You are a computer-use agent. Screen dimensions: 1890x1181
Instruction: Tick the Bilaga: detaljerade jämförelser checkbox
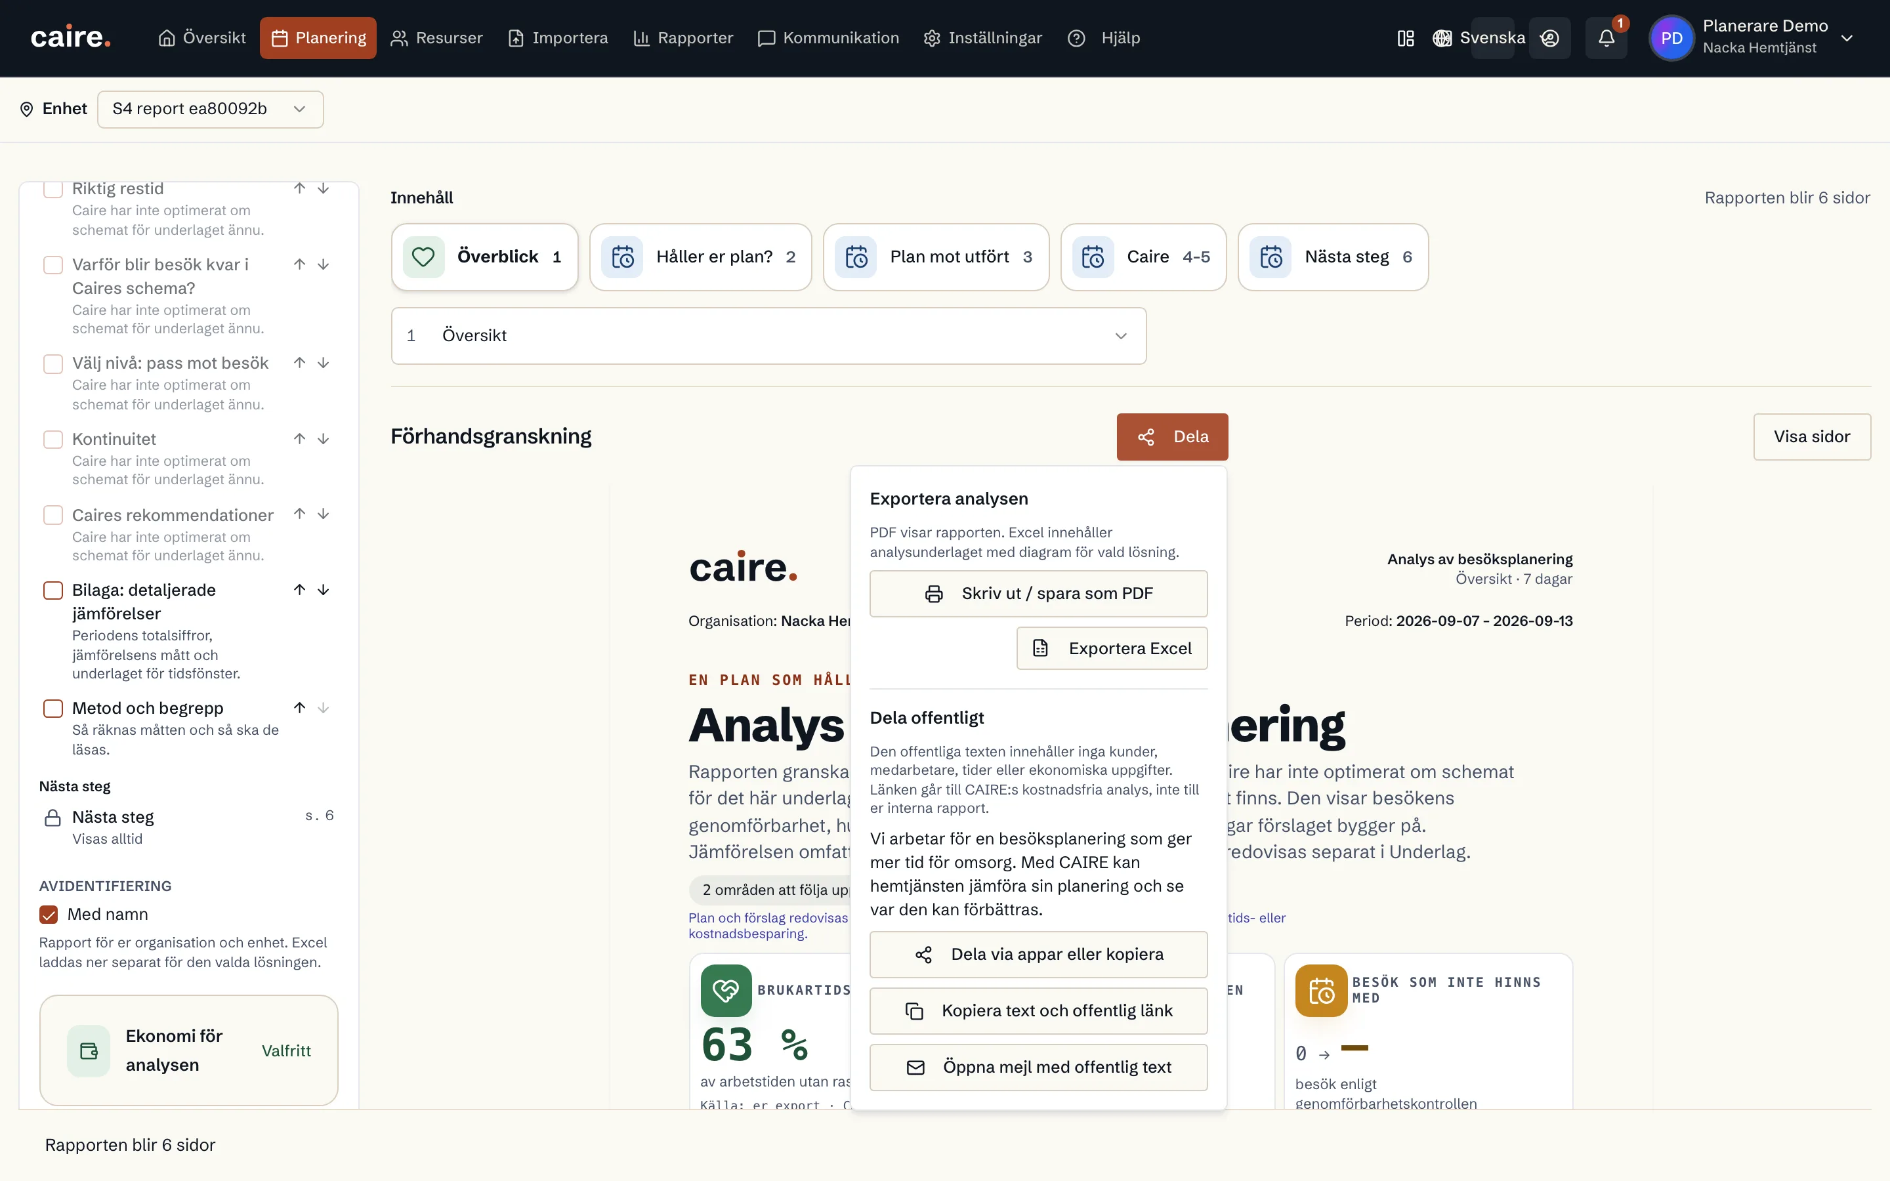(53, 590)
